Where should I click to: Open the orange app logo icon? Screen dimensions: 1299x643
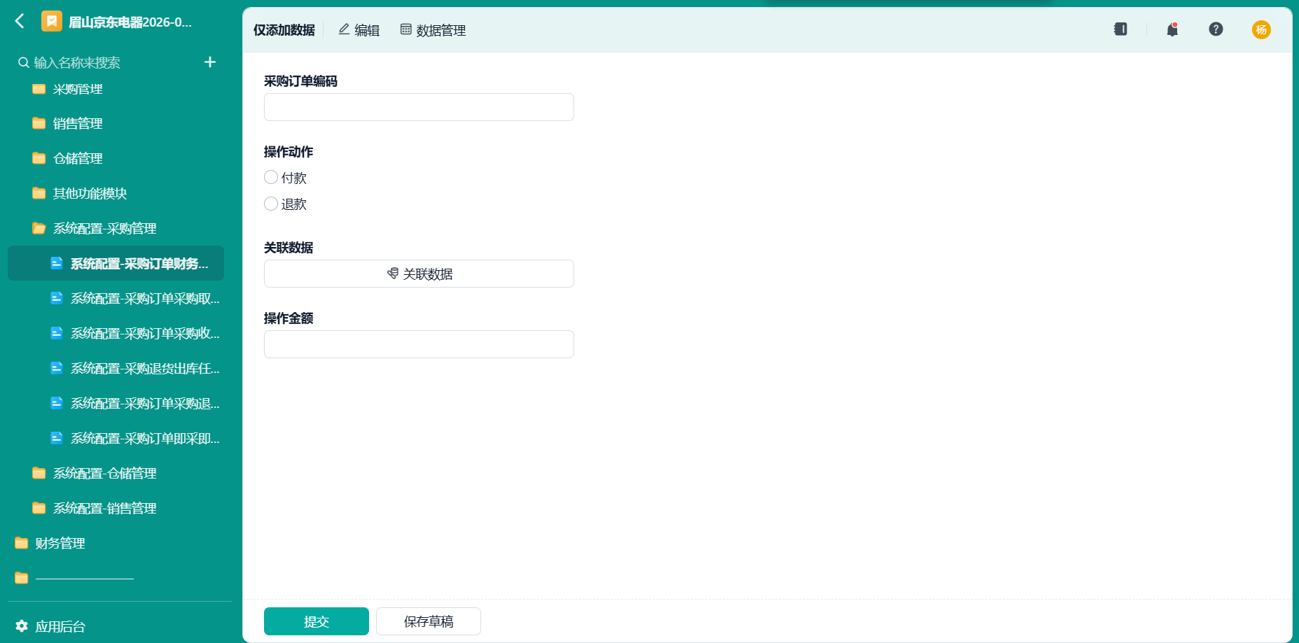52,21
